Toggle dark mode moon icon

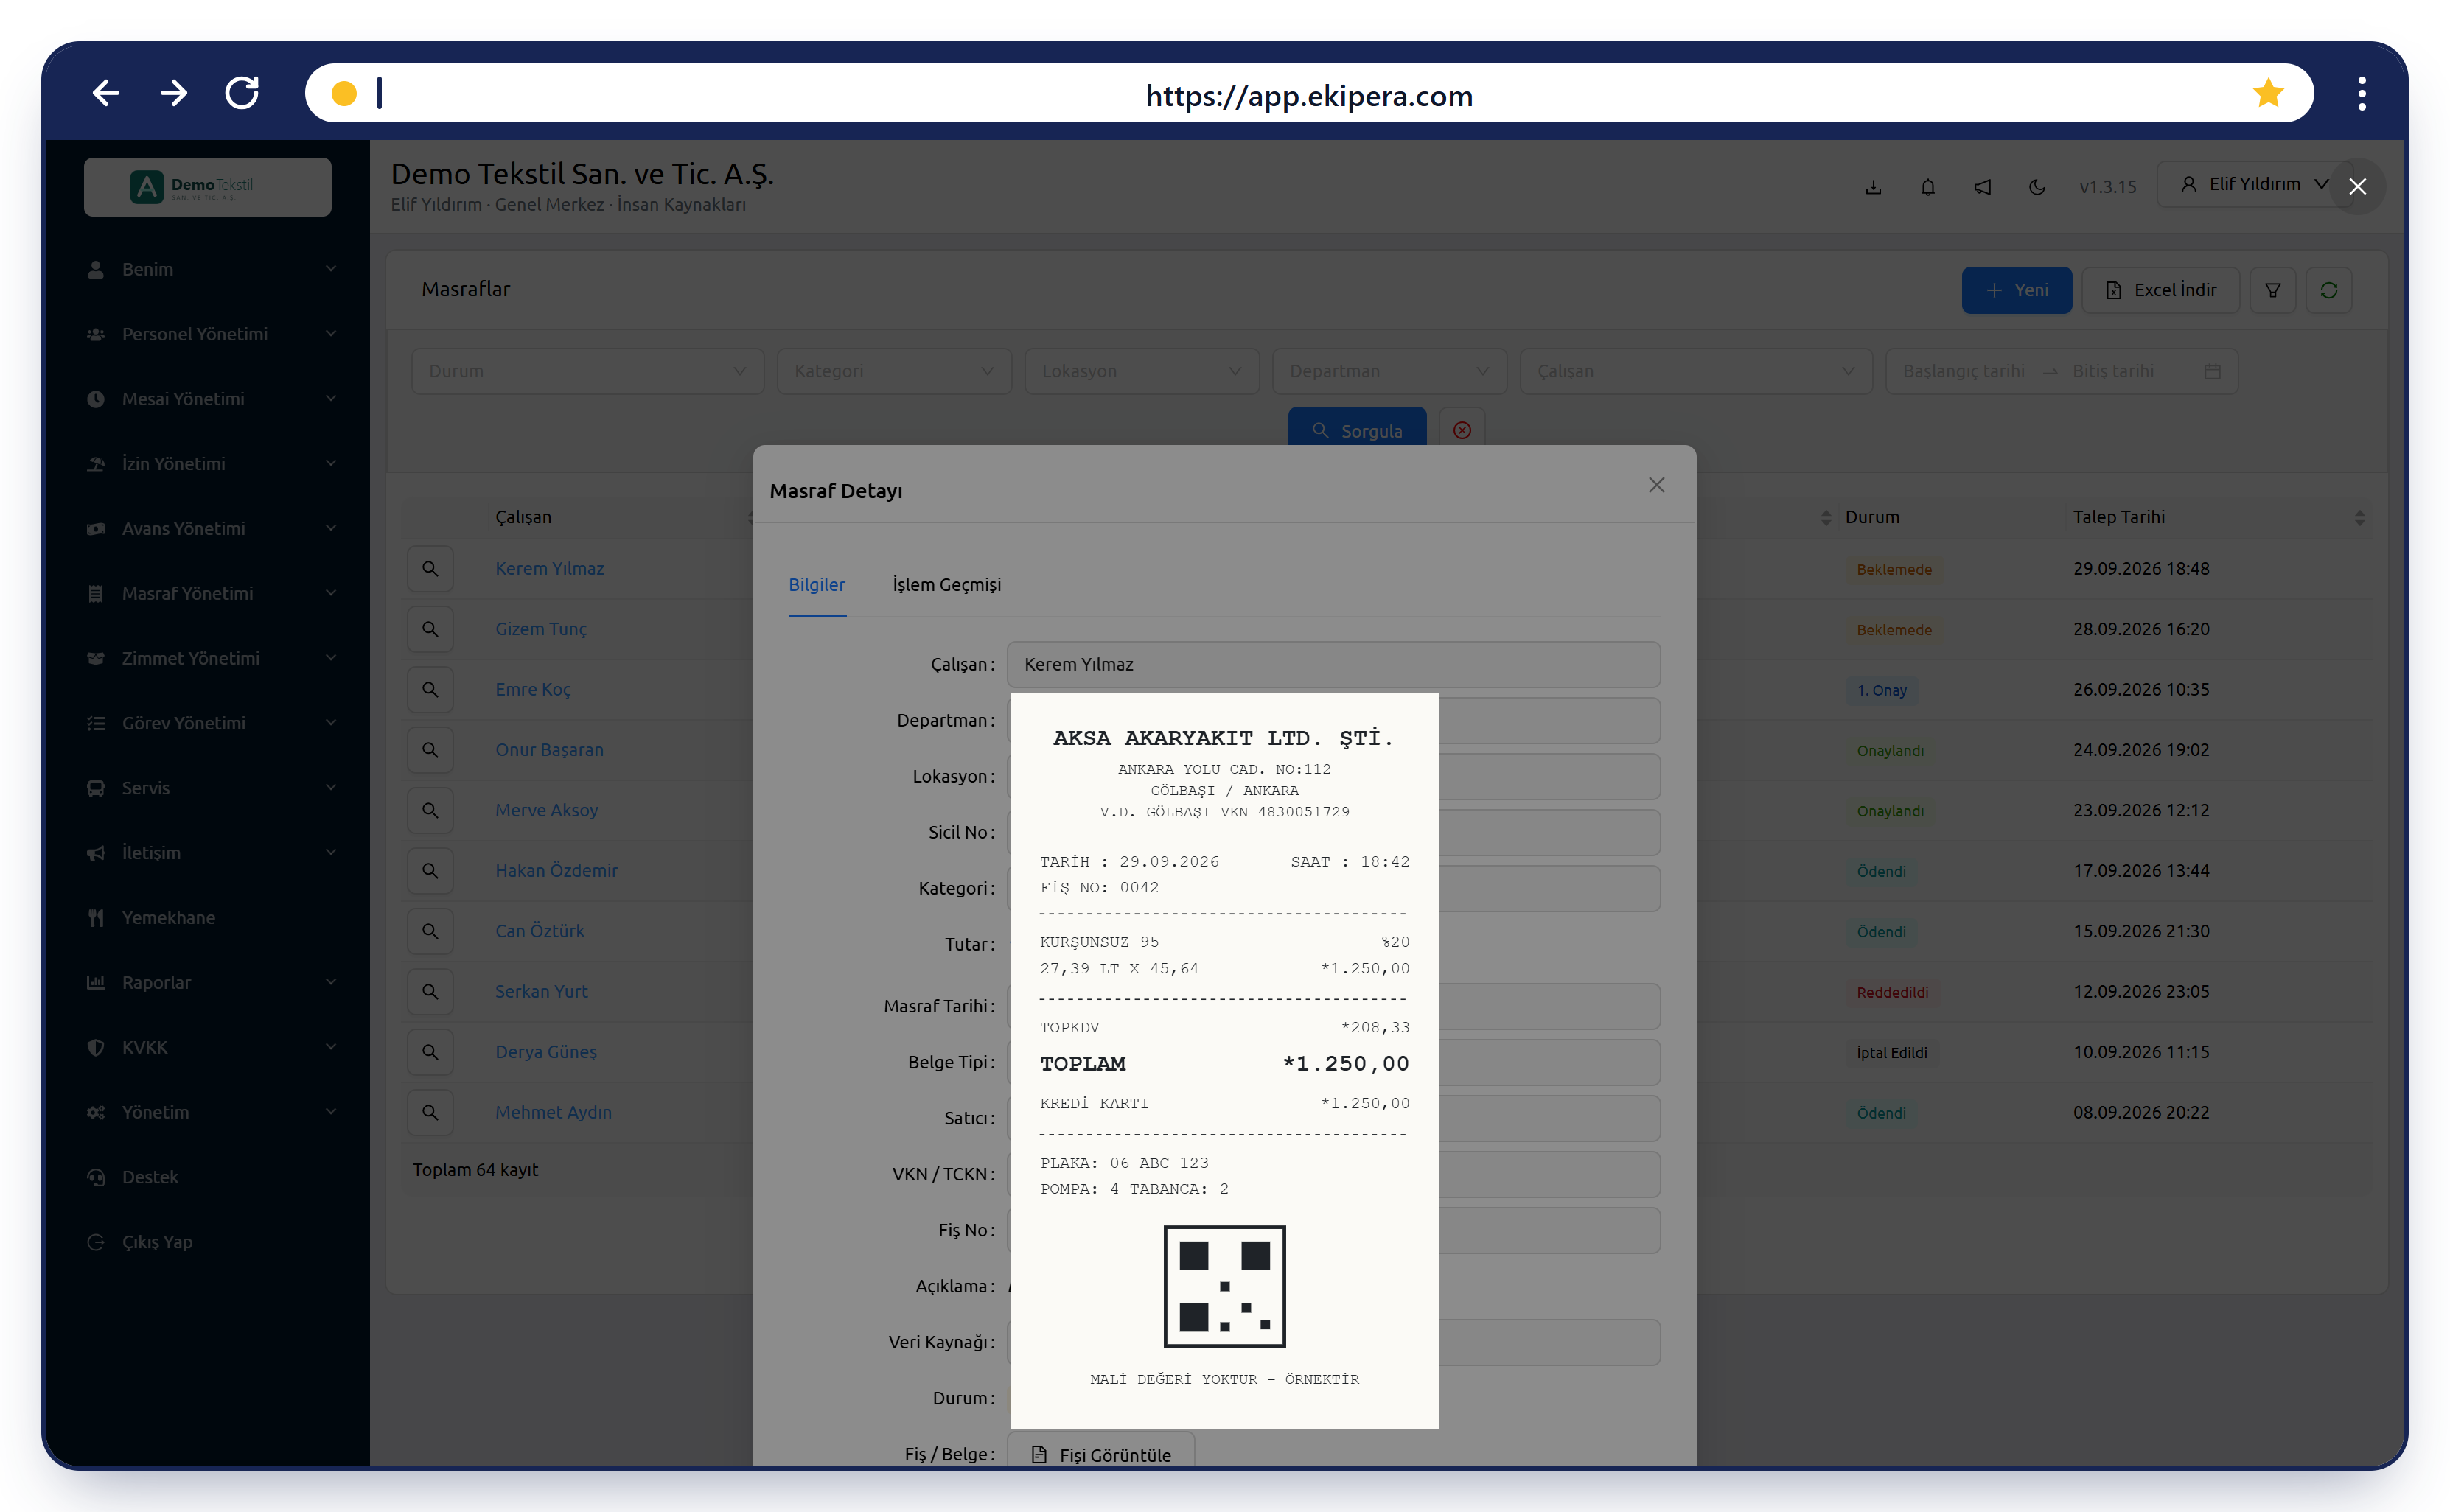[2037, 187]
